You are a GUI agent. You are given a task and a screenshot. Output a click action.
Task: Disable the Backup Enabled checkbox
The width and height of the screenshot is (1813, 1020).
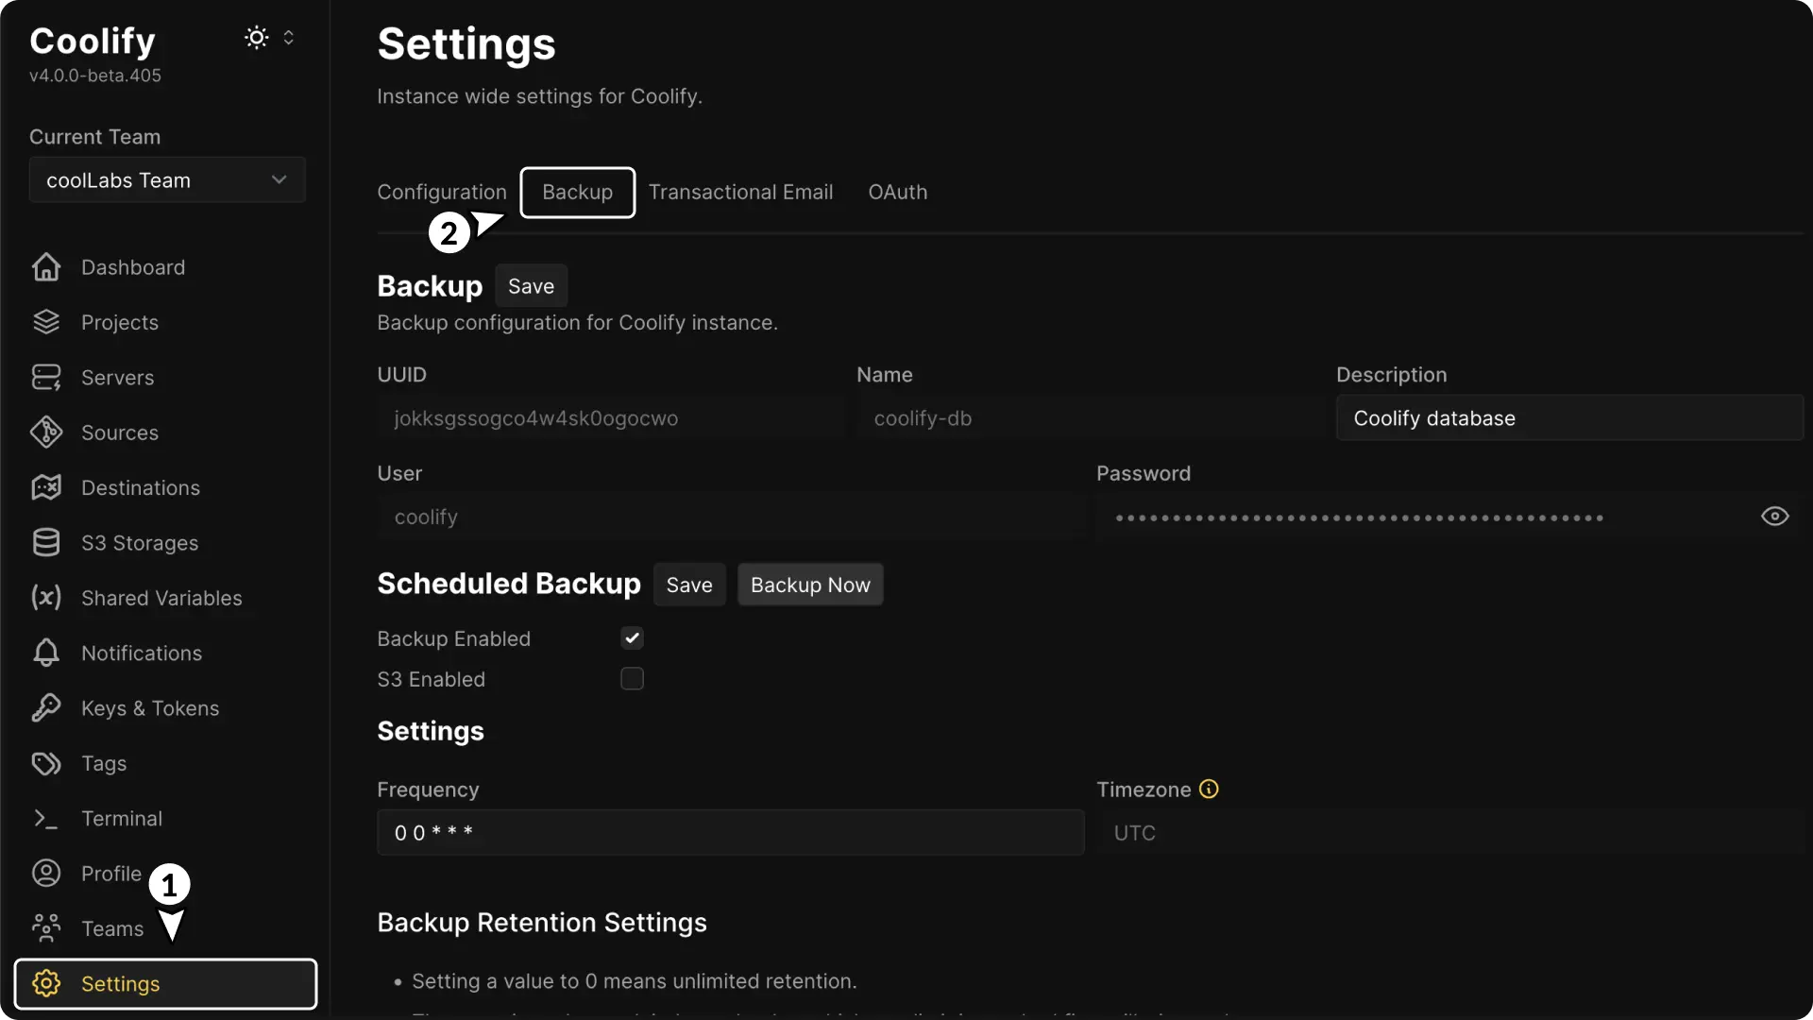pos(632,637)
